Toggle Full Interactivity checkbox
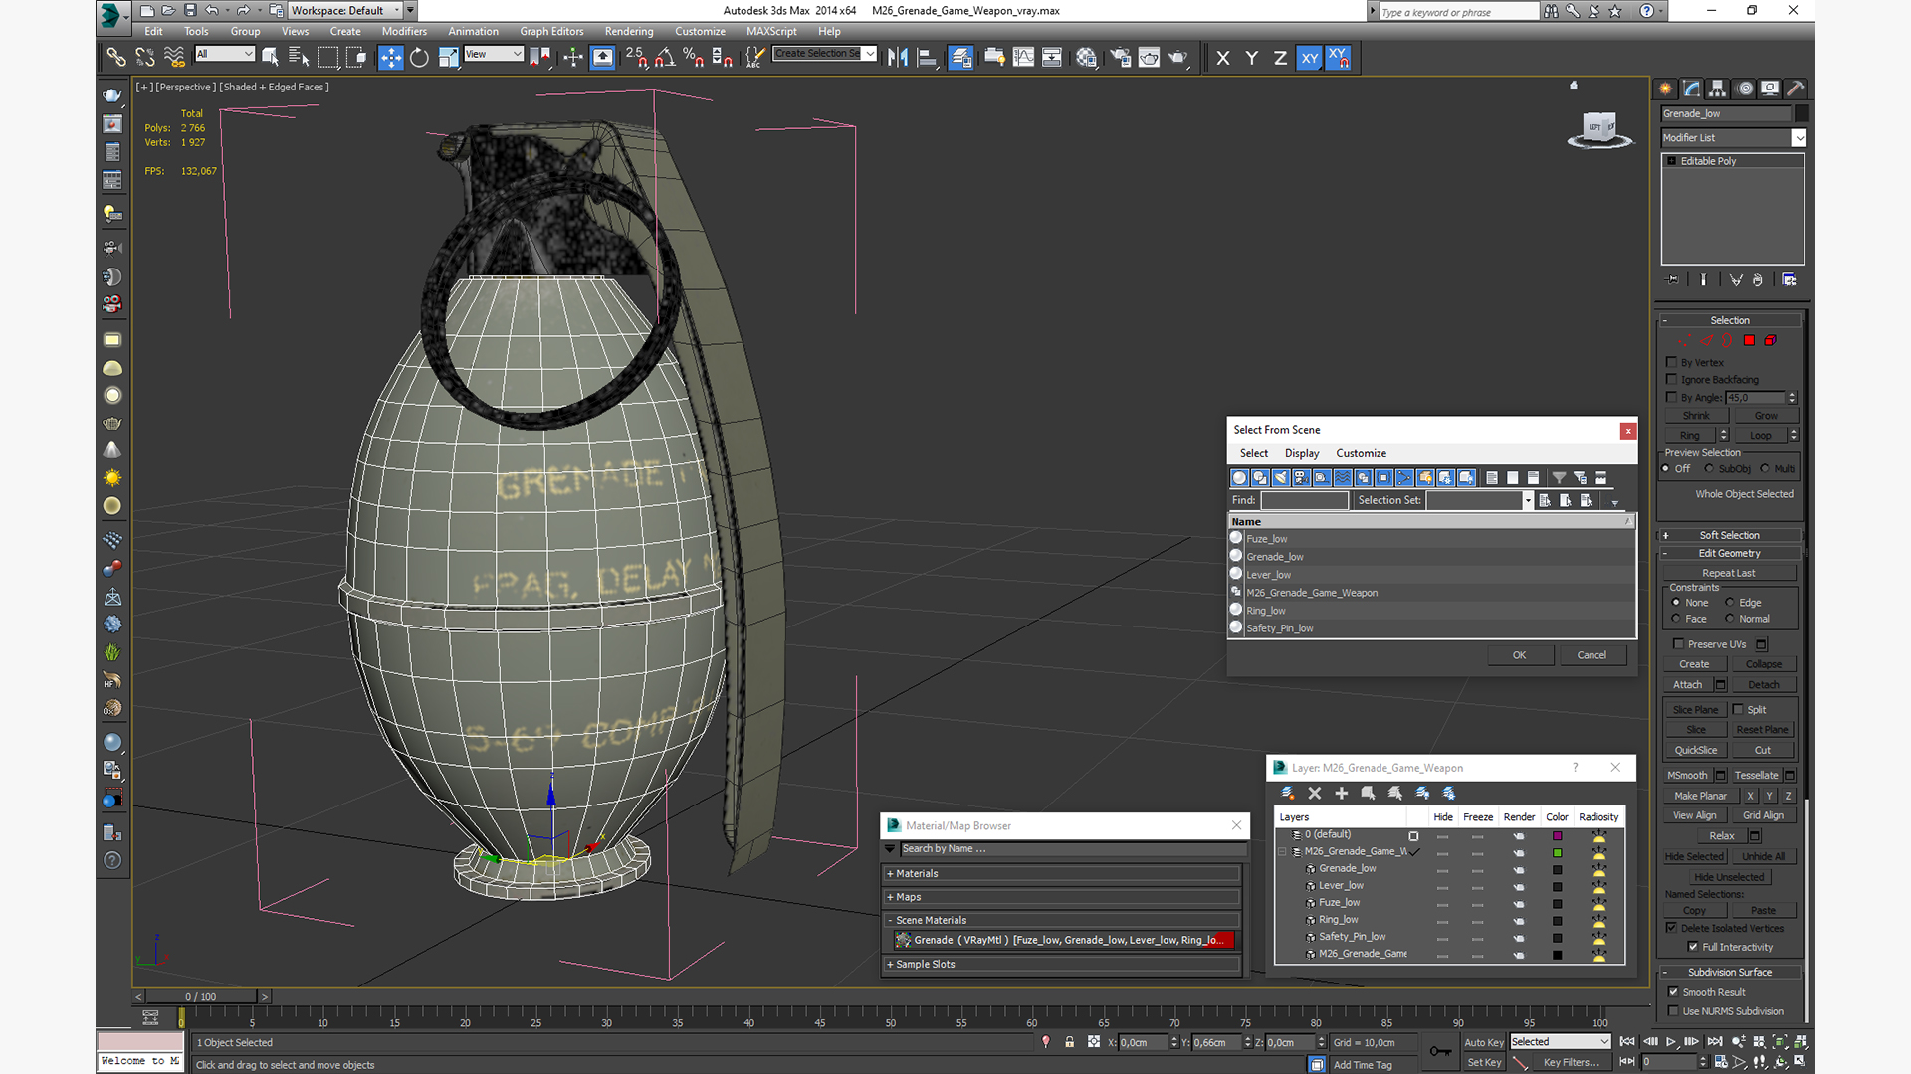 (1693, 947)
